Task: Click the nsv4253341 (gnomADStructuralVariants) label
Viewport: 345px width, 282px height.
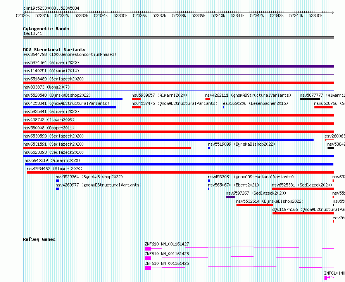Action: [x=66, y=103]
